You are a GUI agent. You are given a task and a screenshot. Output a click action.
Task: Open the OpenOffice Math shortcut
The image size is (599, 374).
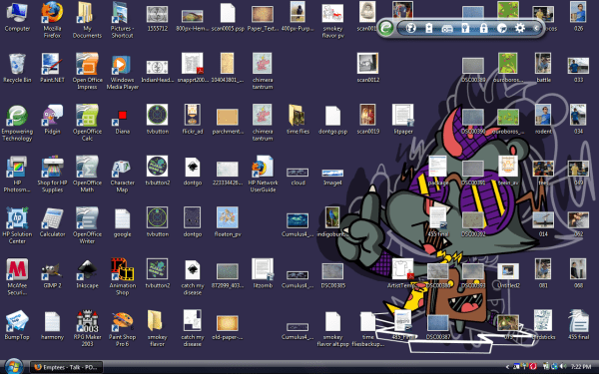coord(87,175)
